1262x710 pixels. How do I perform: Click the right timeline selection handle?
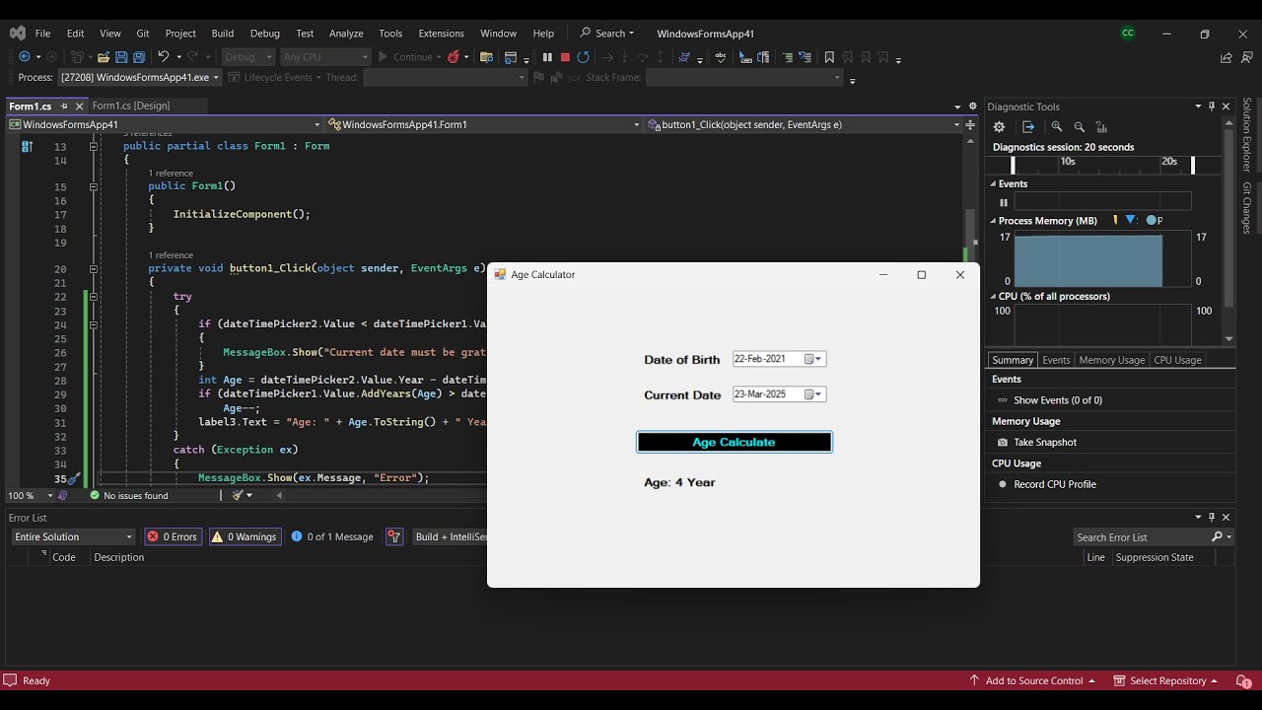1193,165
